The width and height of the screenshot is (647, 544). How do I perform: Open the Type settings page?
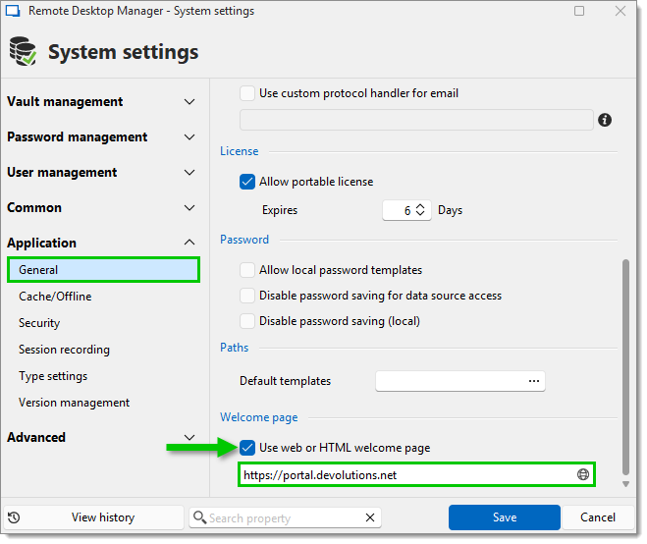coord(53,376)
